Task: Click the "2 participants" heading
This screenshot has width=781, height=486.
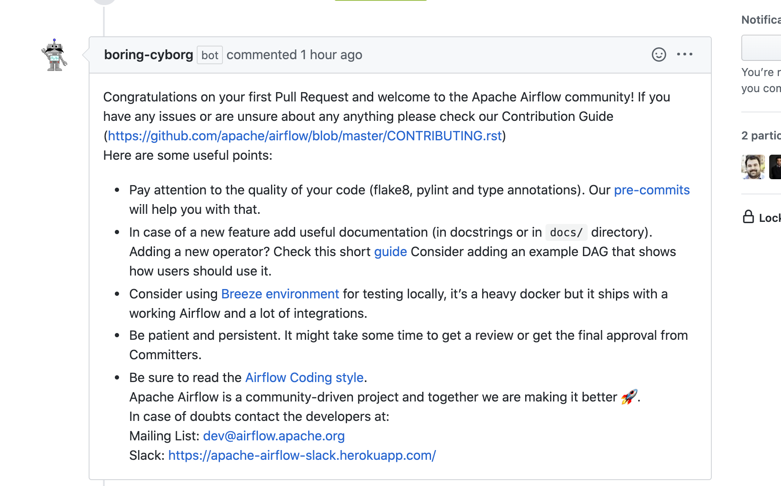Action: point(761,136)
